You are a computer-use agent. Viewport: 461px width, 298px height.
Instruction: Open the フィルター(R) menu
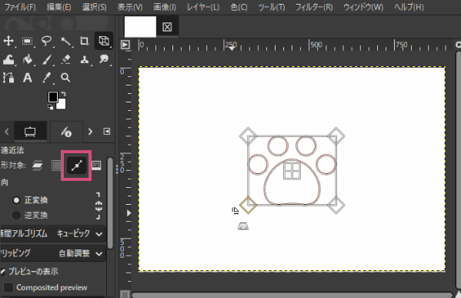(314, 7)
